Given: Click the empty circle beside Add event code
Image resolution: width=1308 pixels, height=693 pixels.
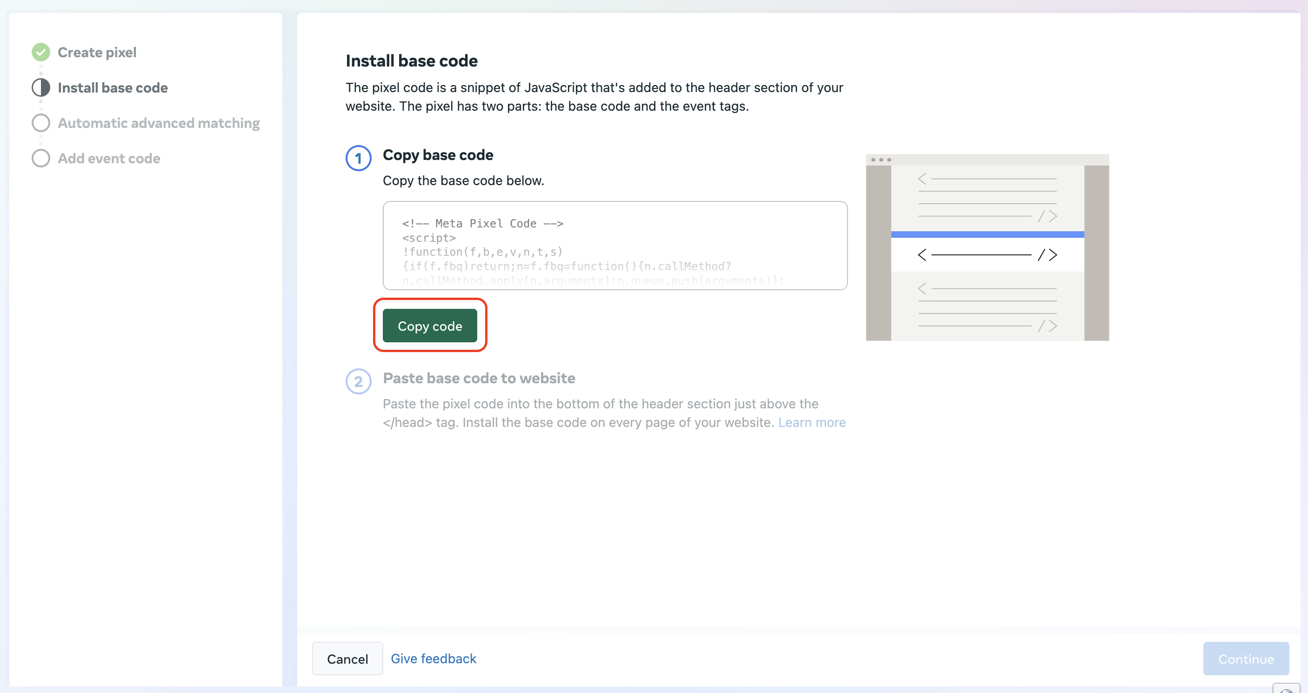Looking at the screenshot, I should [x=40, y=159].
